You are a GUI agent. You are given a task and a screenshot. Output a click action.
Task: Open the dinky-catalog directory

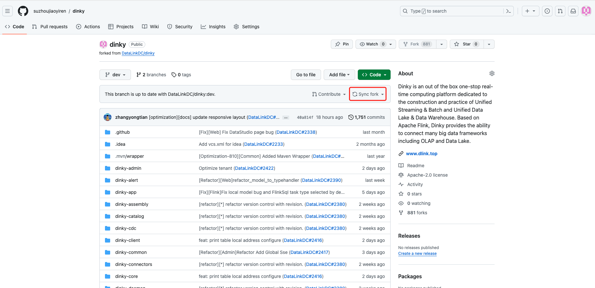[x=129, y=216]
